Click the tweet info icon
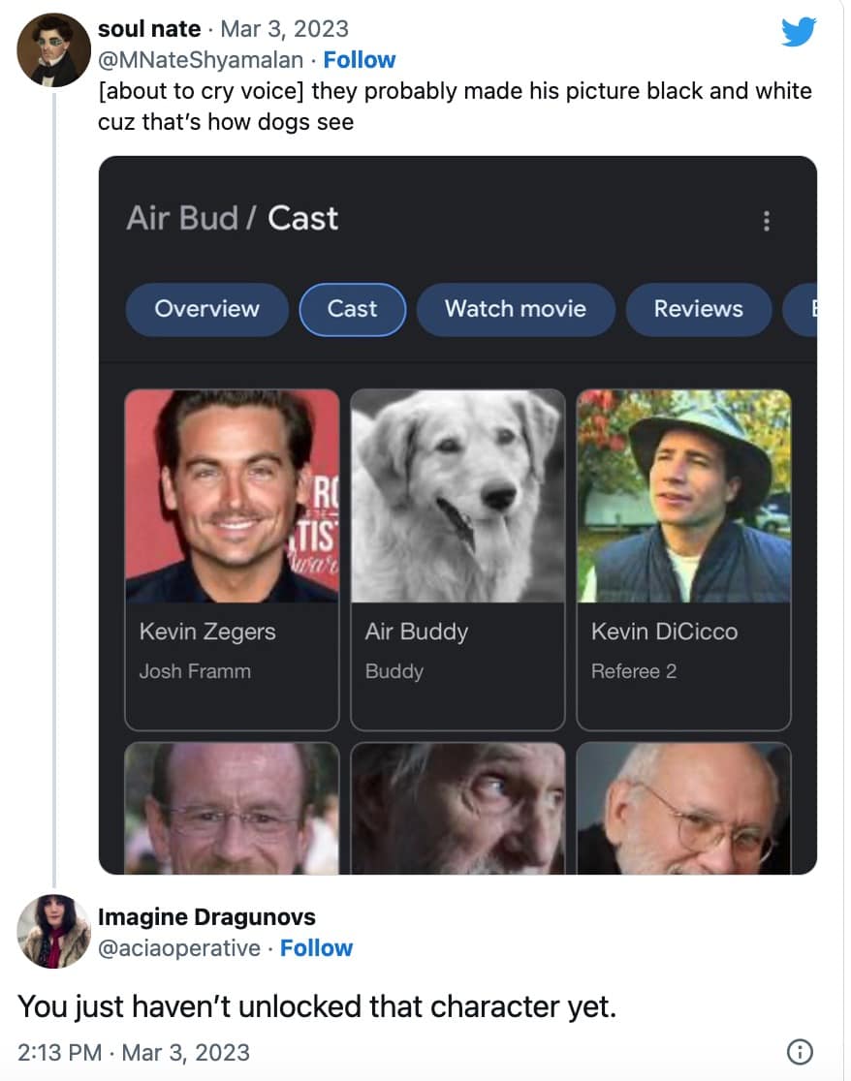Image resolution: width=851 pixels, height=1081 pixels. pos(800,1051)
